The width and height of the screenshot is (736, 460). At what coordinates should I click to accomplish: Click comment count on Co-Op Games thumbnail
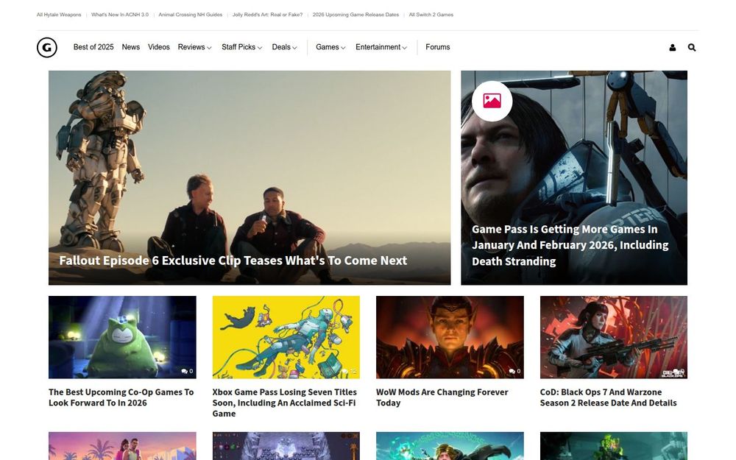pos(187,371)
